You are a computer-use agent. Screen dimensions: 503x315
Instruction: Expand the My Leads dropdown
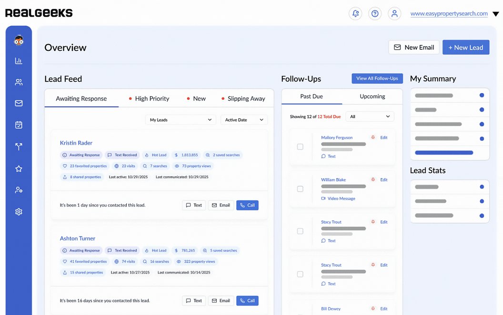pos(181,120)
